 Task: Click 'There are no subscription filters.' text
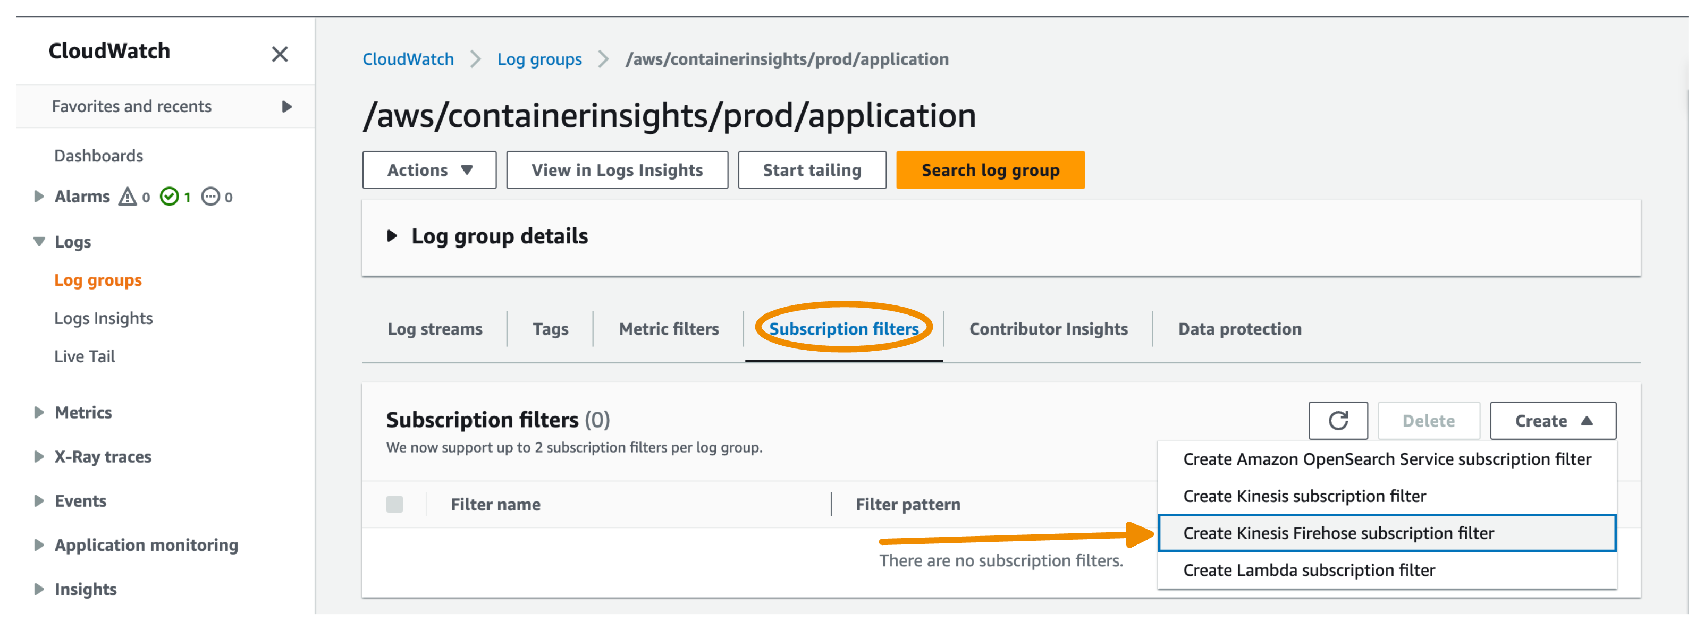point(1001,560)
